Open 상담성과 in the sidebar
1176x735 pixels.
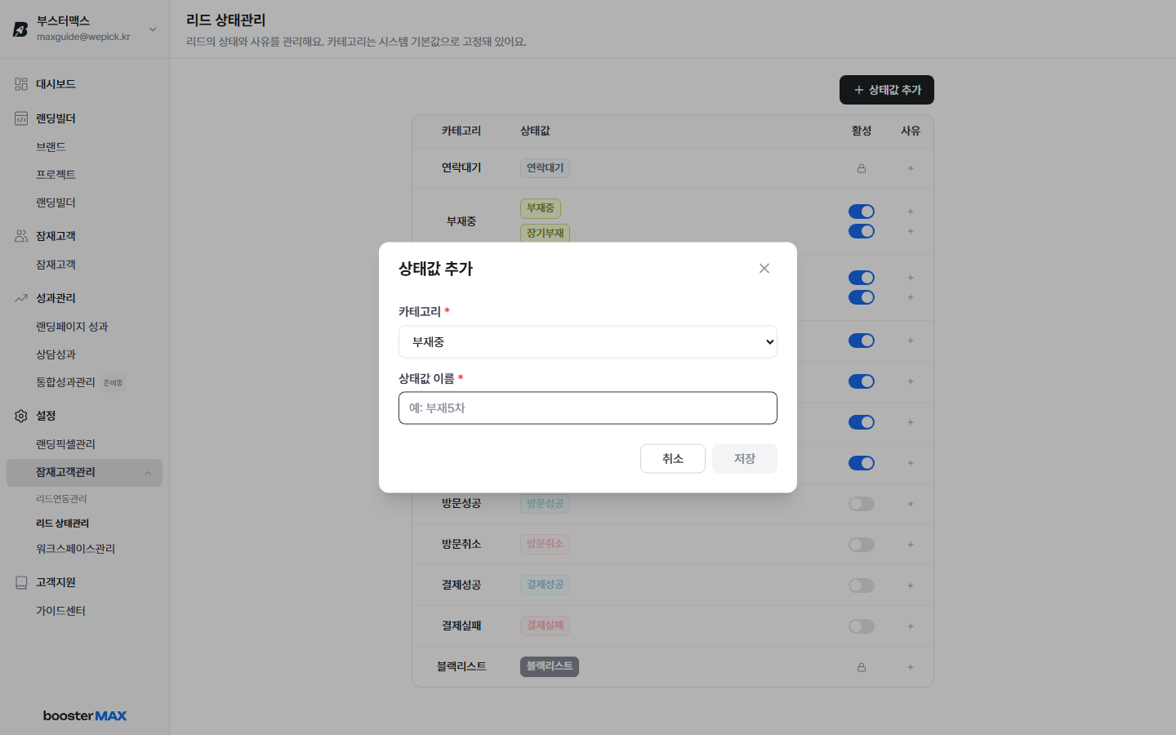coord(56,354)
